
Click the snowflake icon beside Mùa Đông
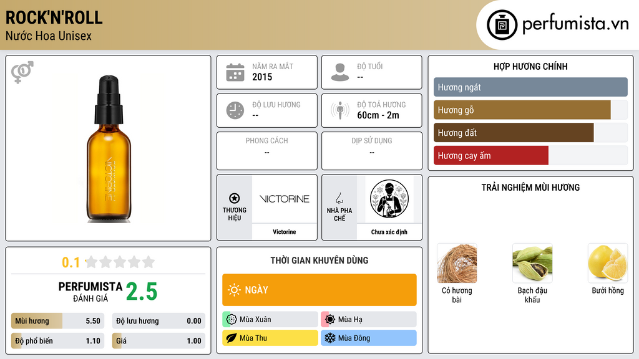[330, 338]
